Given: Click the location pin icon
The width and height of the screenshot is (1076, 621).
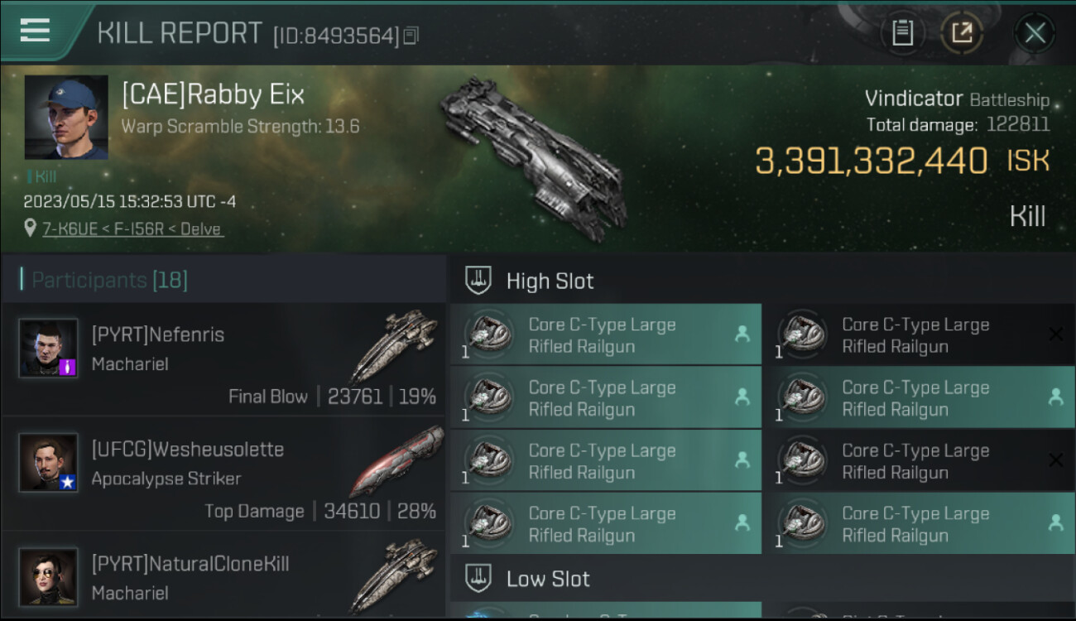Looking at the screenshot, I should pos(31,228).
